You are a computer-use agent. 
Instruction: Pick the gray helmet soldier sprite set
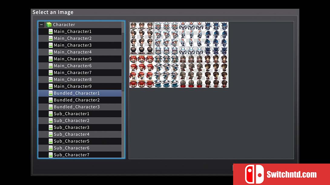191,71
